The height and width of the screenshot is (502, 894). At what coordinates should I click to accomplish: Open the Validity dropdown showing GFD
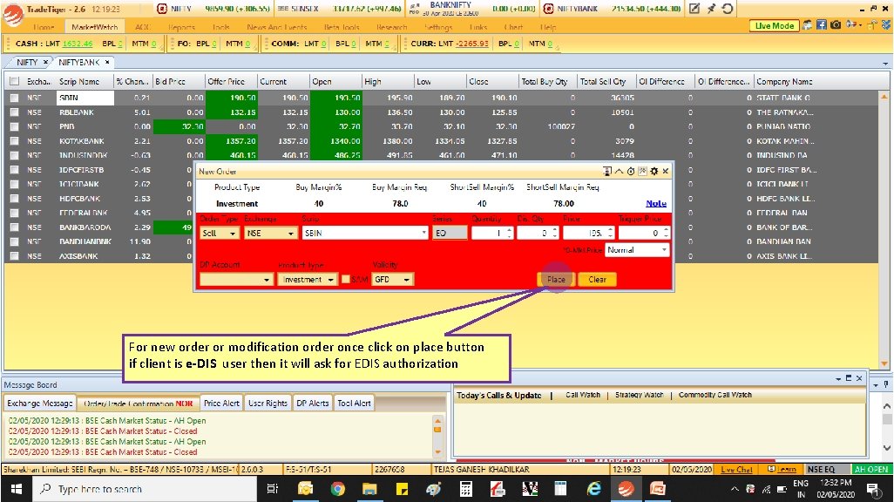(x=392, y=280)
